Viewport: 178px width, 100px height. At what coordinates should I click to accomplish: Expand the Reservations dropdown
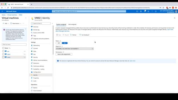click(16, 23)
